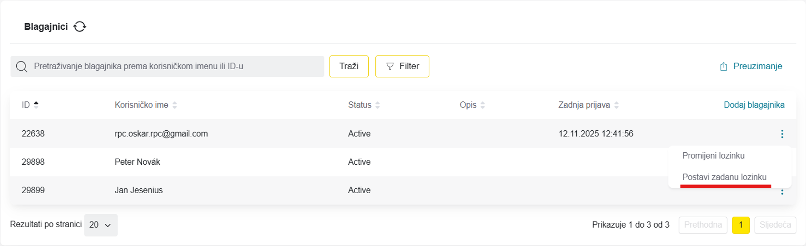This screenshot has height=246, width=806.
Task: Choose Promijeni lozinku from the menu
Action: click(713, 156)
